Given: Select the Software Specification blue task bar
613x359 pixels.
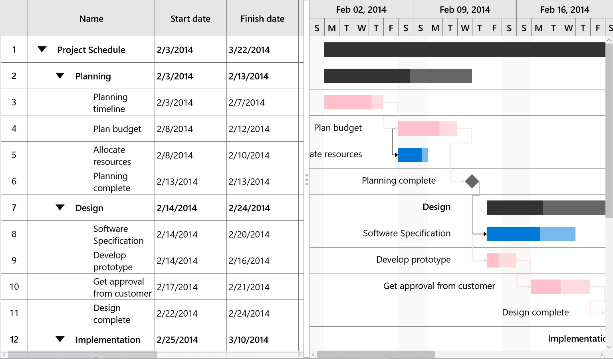Looking at the screenshot, I should pos(531,234).
